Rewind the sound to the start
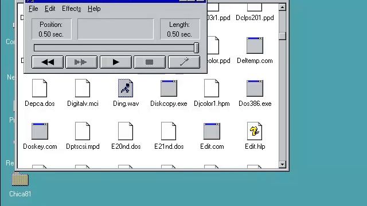Image resolution: width=367 pixels, height=206 pixels. click(x=48, y=62)
